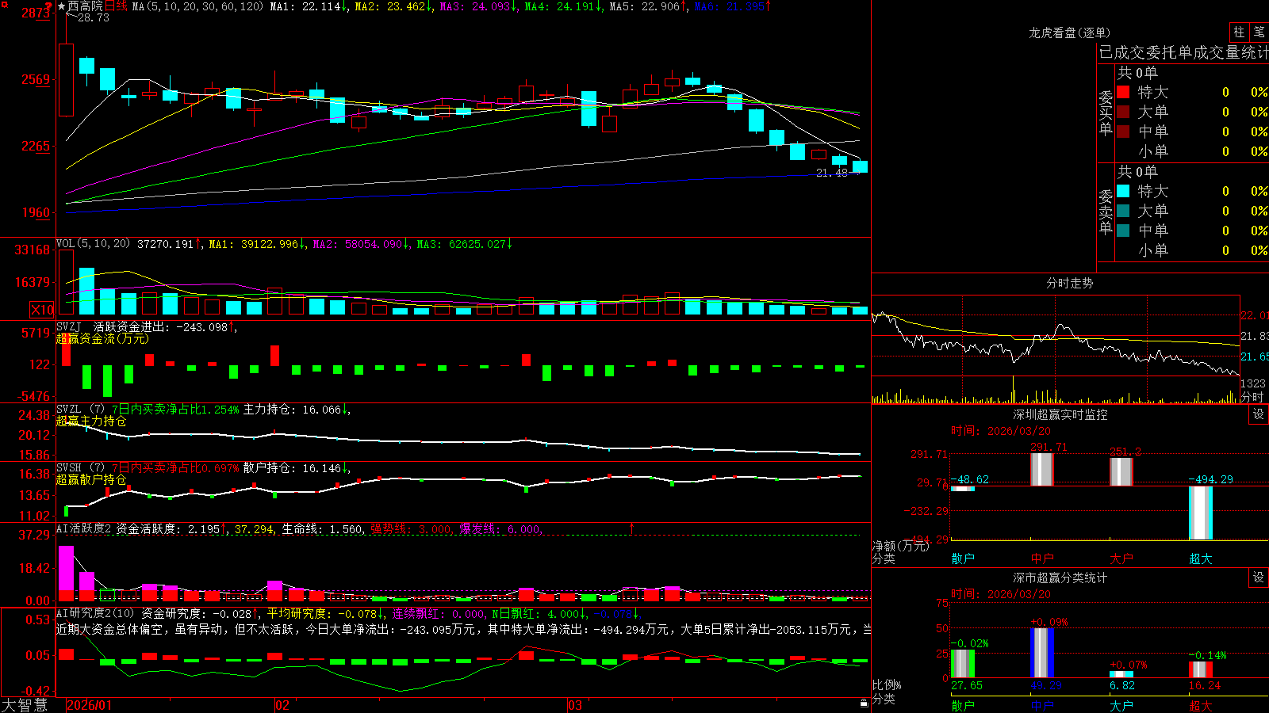This screenshot has width=1269, height=713.
Task: Click the 超赢资金流(万元) label
Action: pos(102,338)
